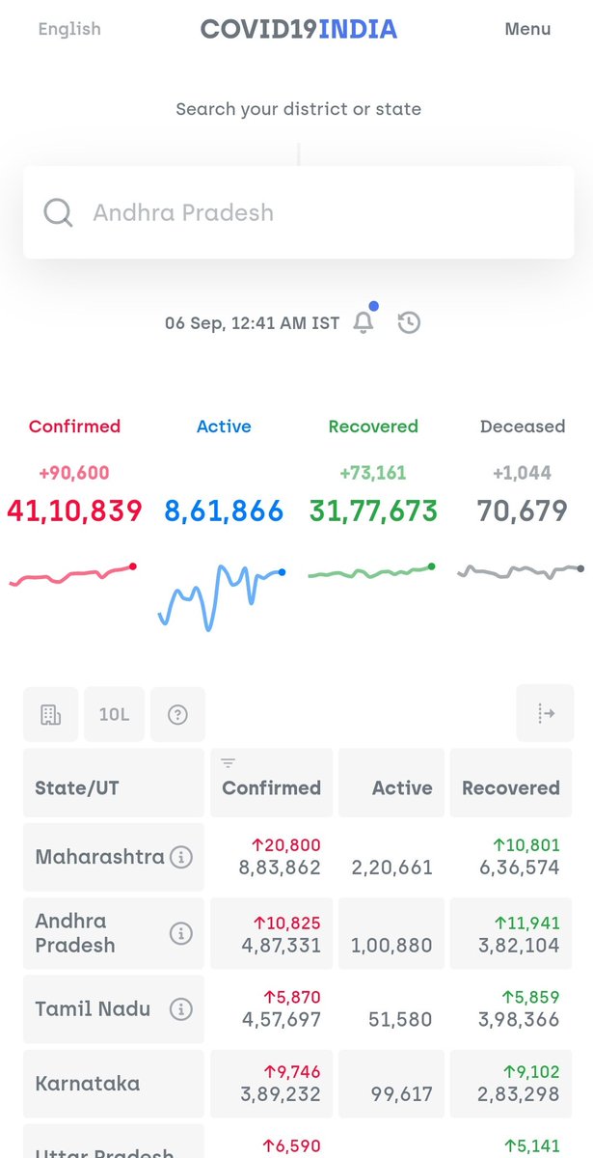
Task: Sort table by Confirmed column
Action: tap(272, 783)
